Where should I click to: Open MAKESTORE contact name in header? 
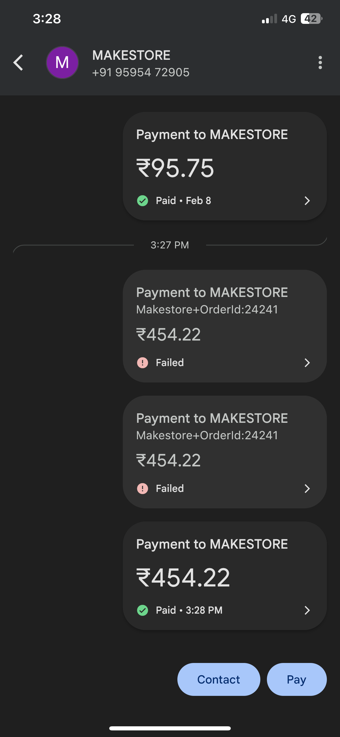coord(131,55)
